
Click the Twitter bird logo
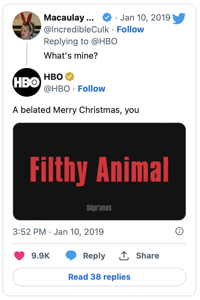click(x=179, y=18)
